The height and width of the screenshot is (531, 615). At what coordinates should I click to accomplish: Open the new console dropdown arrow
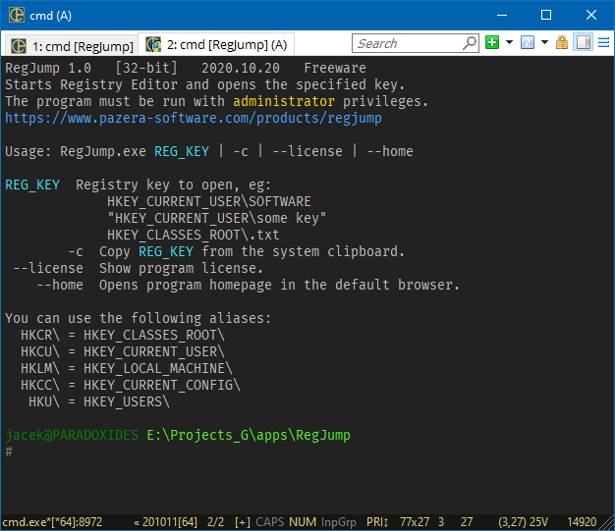[x=509, y=43]
